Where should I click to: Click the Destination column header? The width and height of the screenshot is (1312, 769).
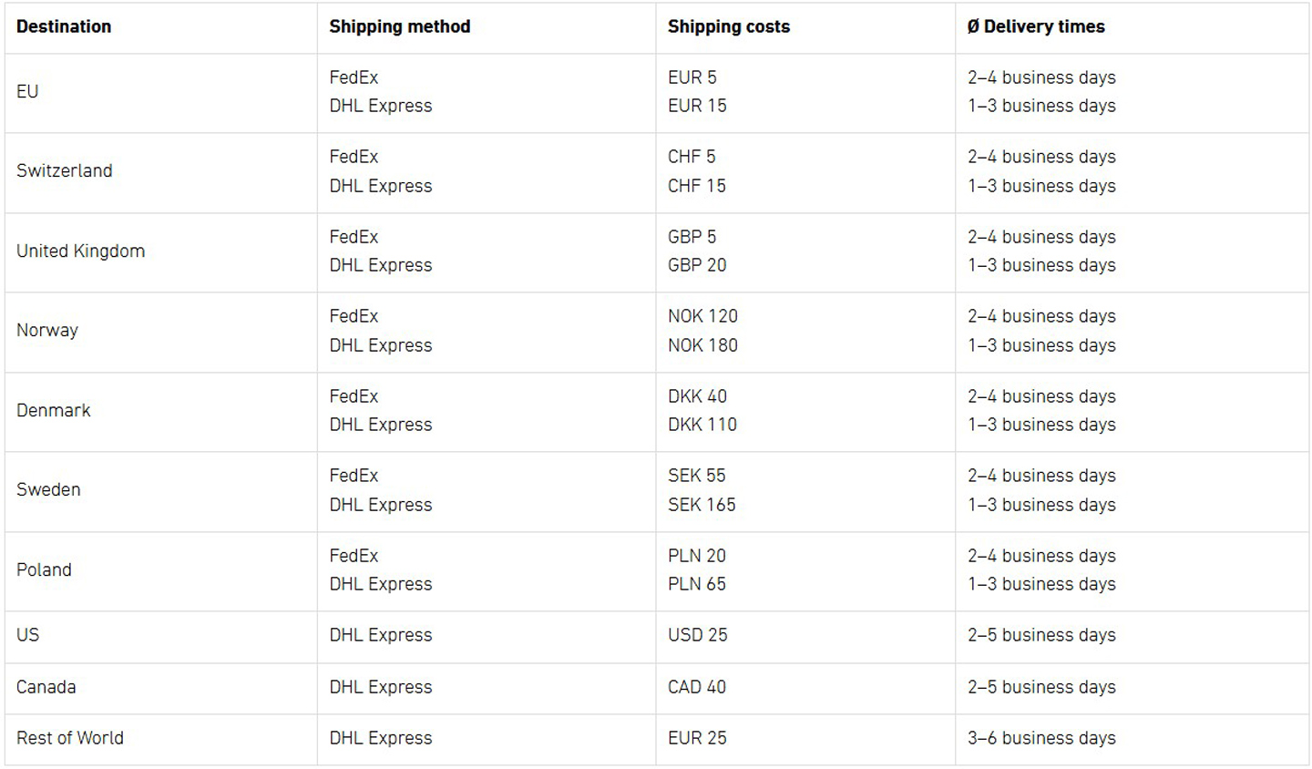coord(64,26)
